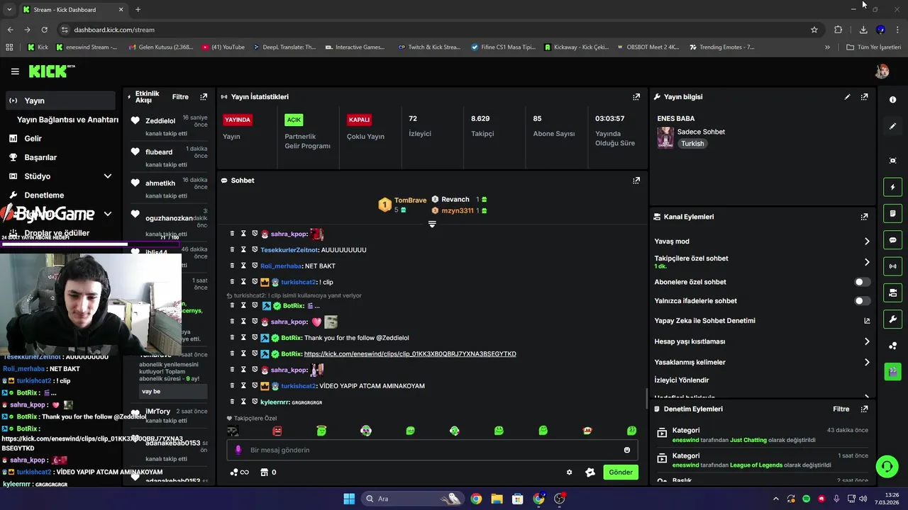
Task: Toggle Yalnızca ifadelerle sohbet switch
Action: pos(862,301)
